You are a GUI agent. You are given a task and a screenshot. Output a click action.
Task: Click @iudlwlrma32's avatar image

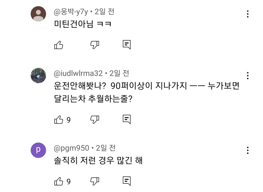[38, 75]
